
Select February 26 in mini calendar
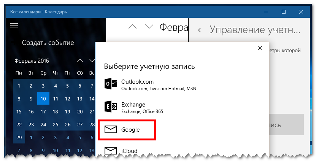point(68,124)
